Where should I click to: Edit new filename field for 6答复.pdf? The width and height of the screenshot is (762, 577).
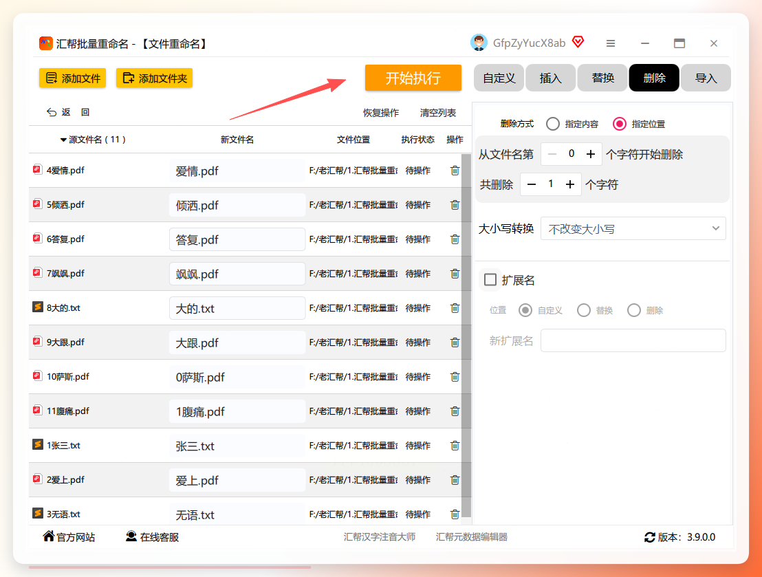click(x=237, y=239)
